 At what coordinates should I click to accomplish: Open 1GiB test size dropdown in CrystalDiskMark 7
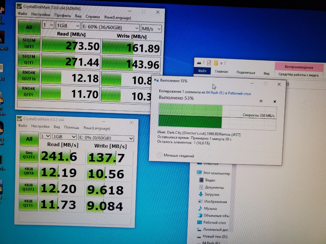(x=68, y=26)
